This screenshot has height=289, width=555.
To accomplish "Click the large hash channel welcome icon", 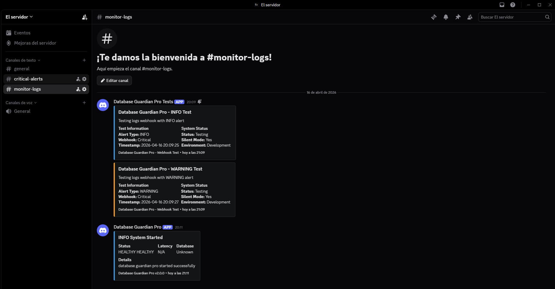I will (107, 39).
